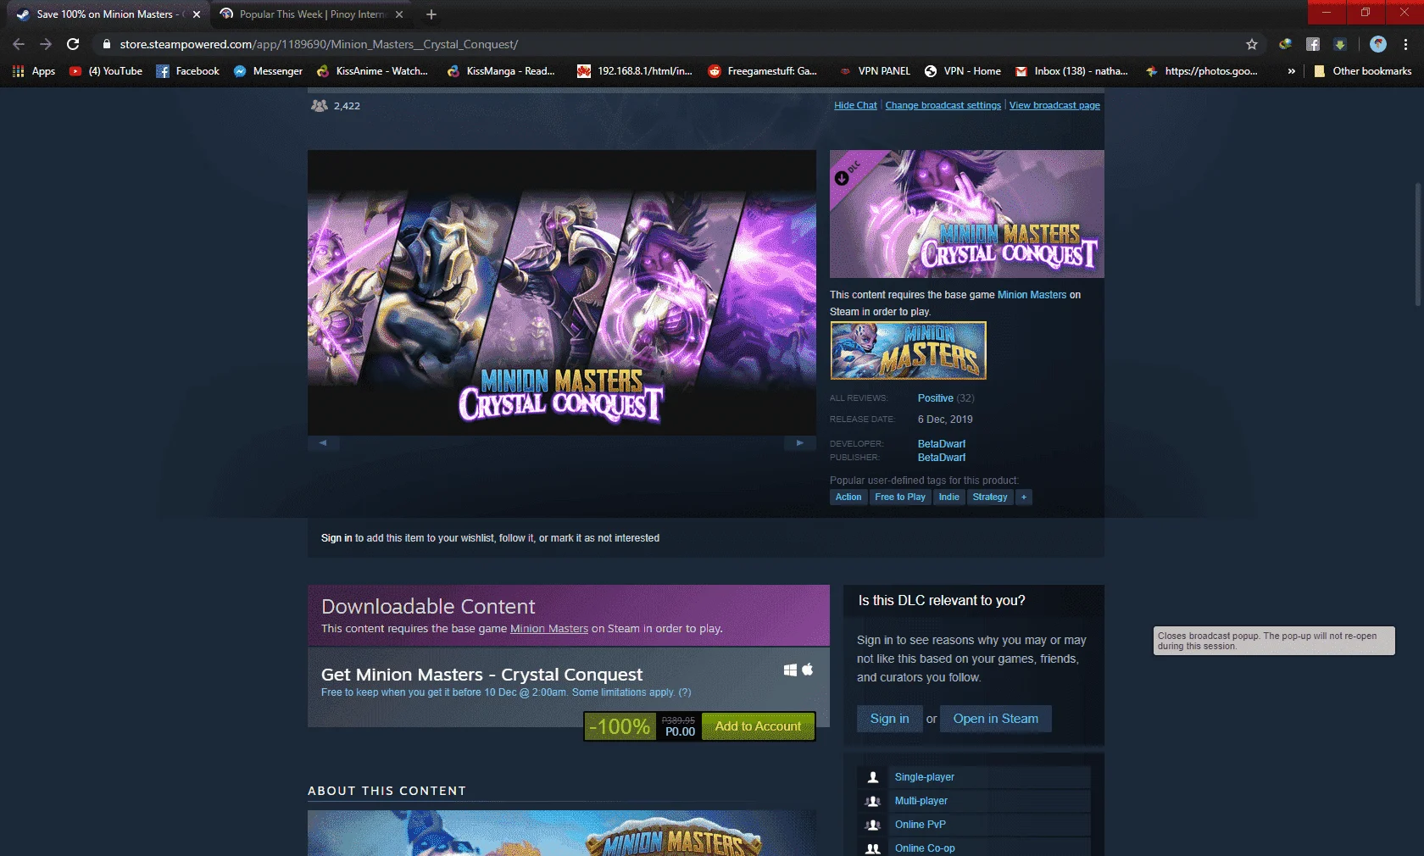Expand more tags with plus button
1424x856 pixels.
click(1024, 497)
